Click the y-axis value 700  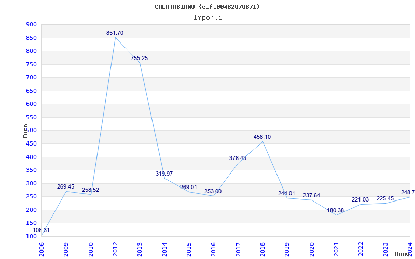[31, 77]
